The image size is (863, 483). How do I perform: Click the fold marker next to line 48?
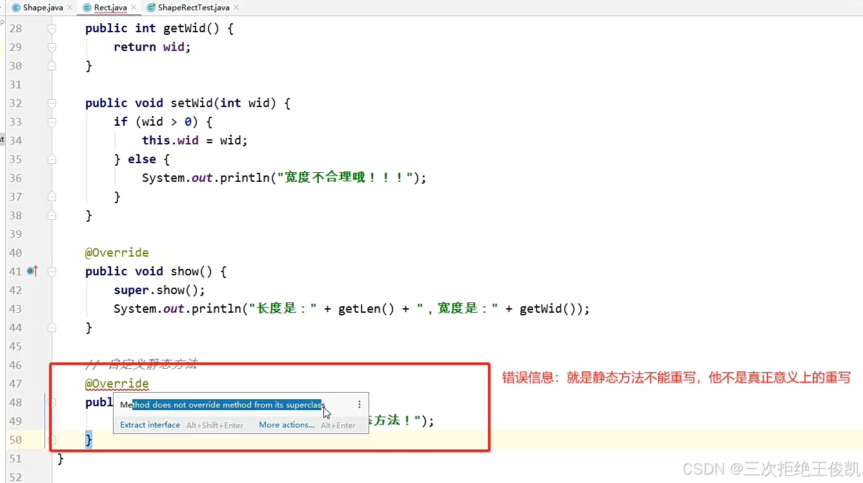(52, 402)
